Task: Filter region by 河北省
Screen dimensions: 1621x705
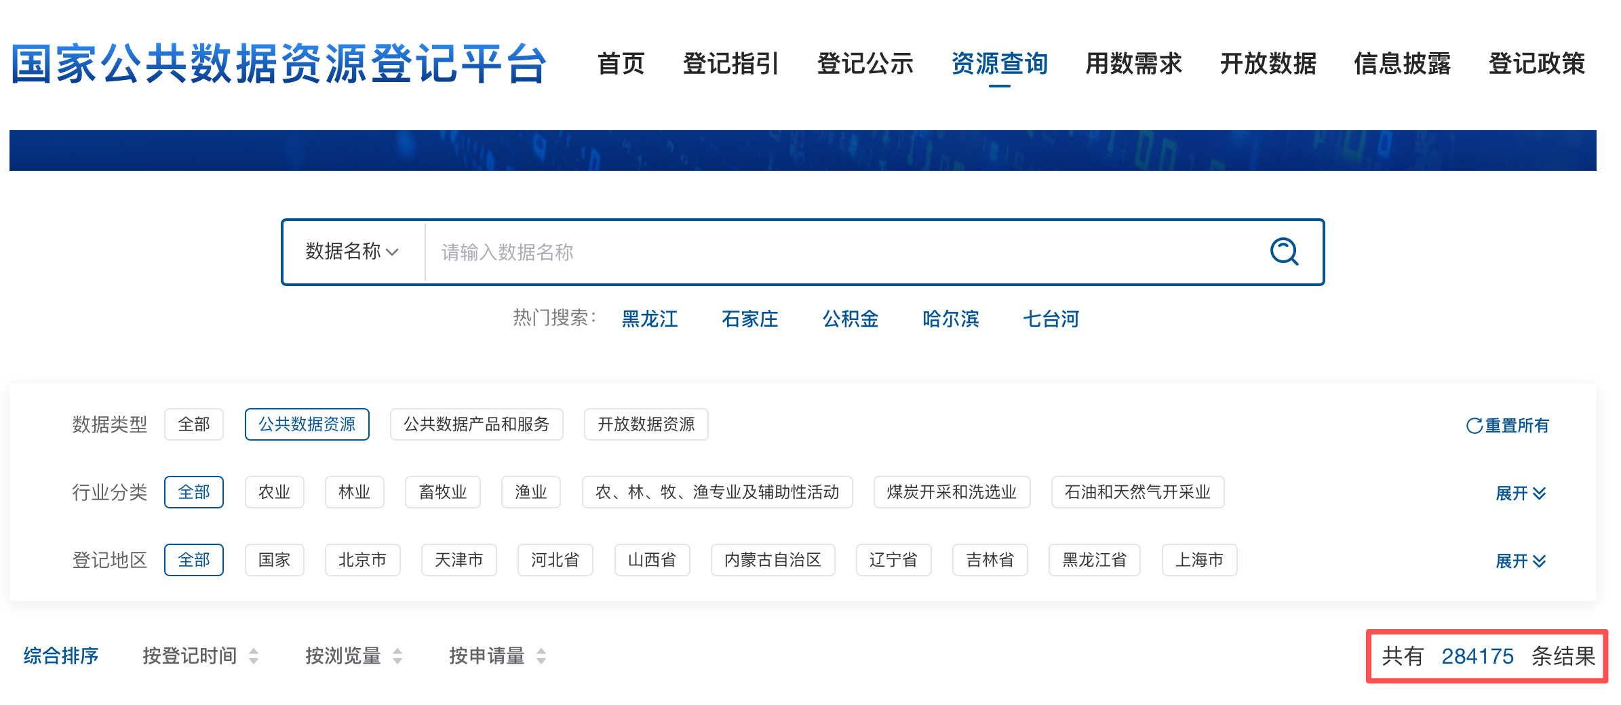Action: click(x=555, y=560)
